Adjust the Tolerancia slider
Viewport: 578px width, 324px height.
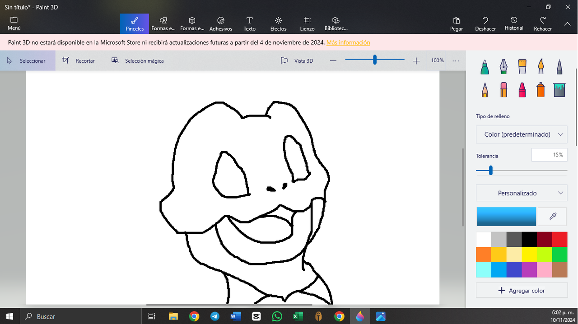point(491,171)
